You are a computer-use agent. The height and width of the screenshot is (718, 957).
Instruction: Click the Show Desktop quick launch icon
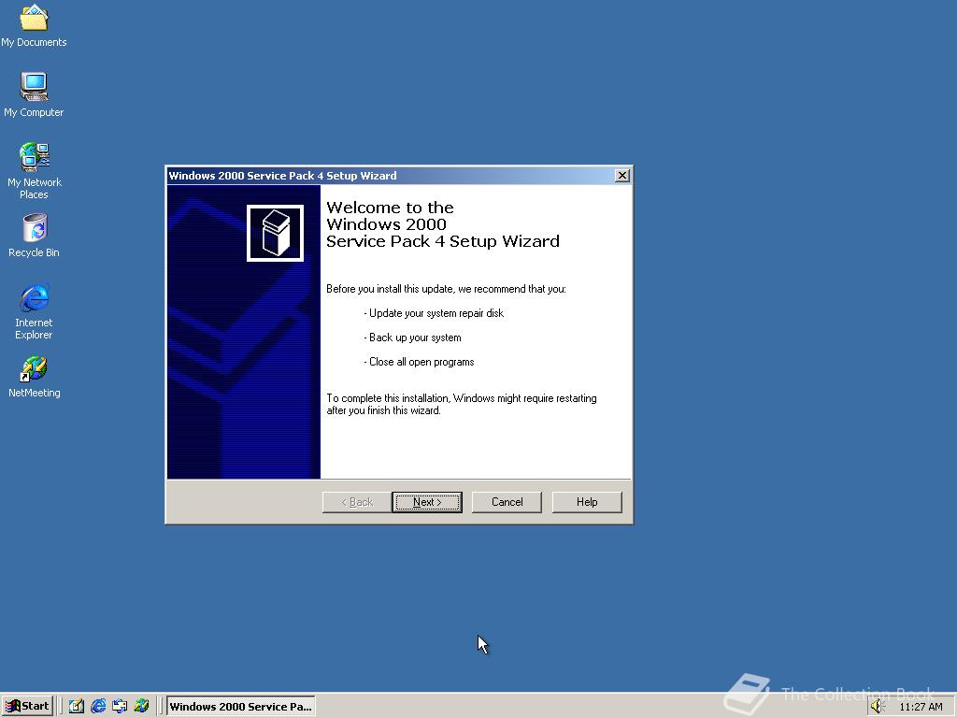coord(77,706)
